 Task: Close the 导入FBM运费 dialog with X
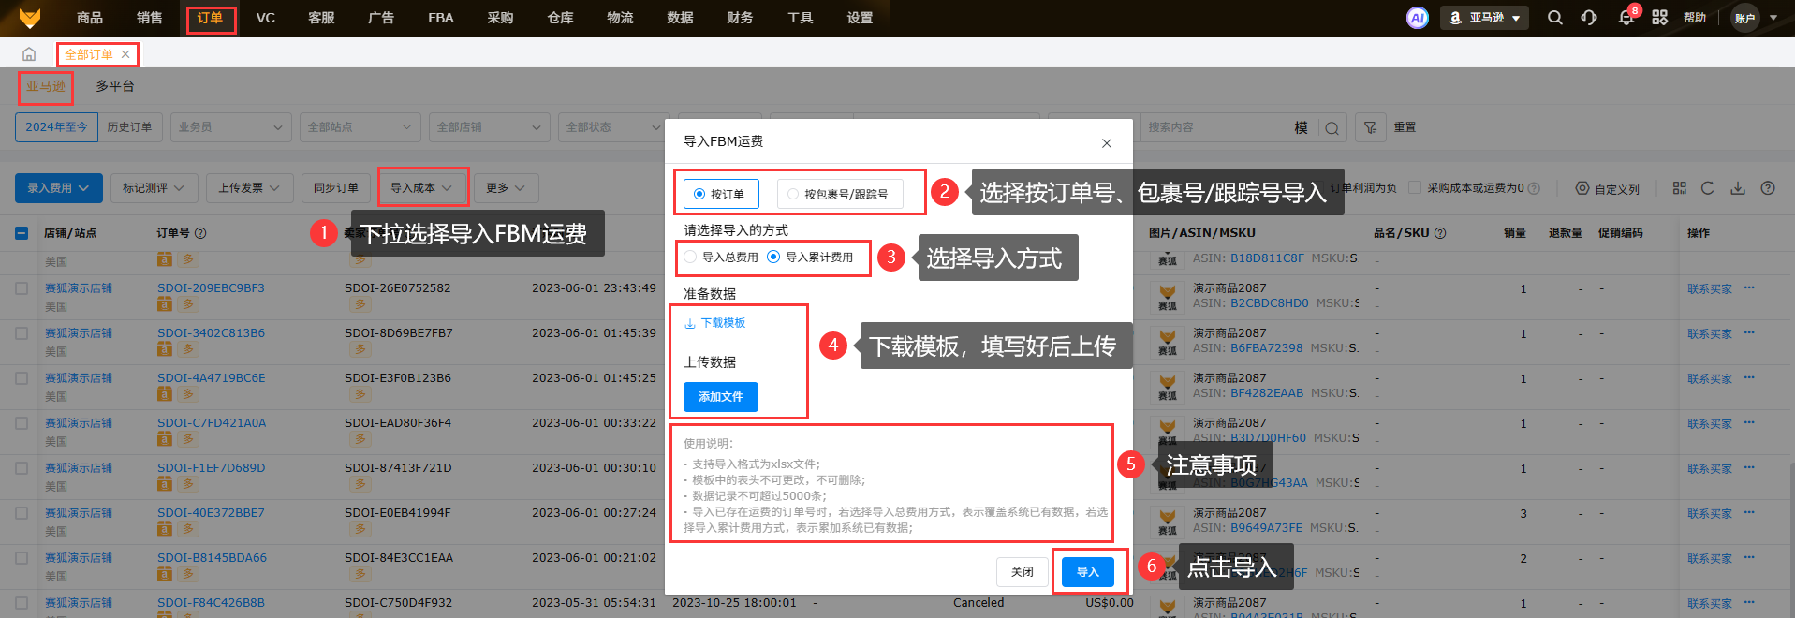pyautogui.click(x=1107, y=143)
